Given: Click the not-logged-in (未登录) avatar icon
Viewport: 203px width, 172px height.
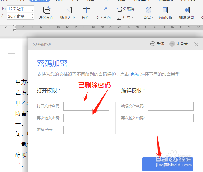Looking at the screenshot, I should tap(172, 44).
